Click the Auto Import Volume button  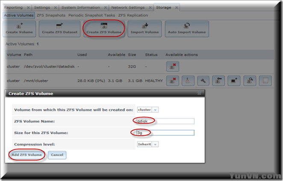point(187,29)
